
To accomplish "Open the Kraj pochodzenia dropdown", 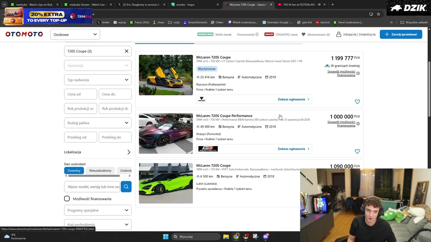I will tap(98, 224).
